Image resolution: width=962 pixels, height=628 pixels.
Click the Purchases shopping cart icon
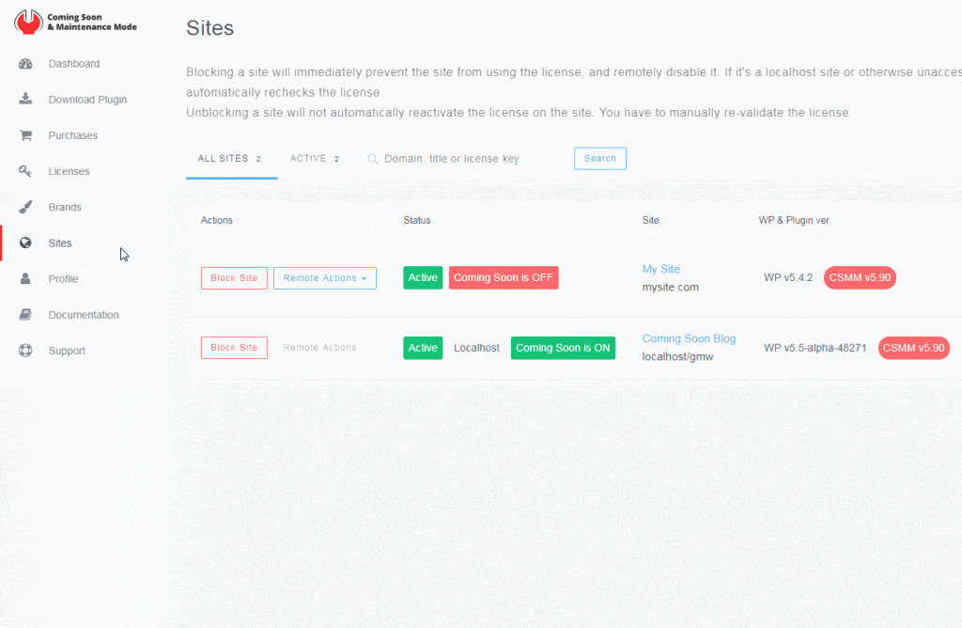click(x=26, y=135)
